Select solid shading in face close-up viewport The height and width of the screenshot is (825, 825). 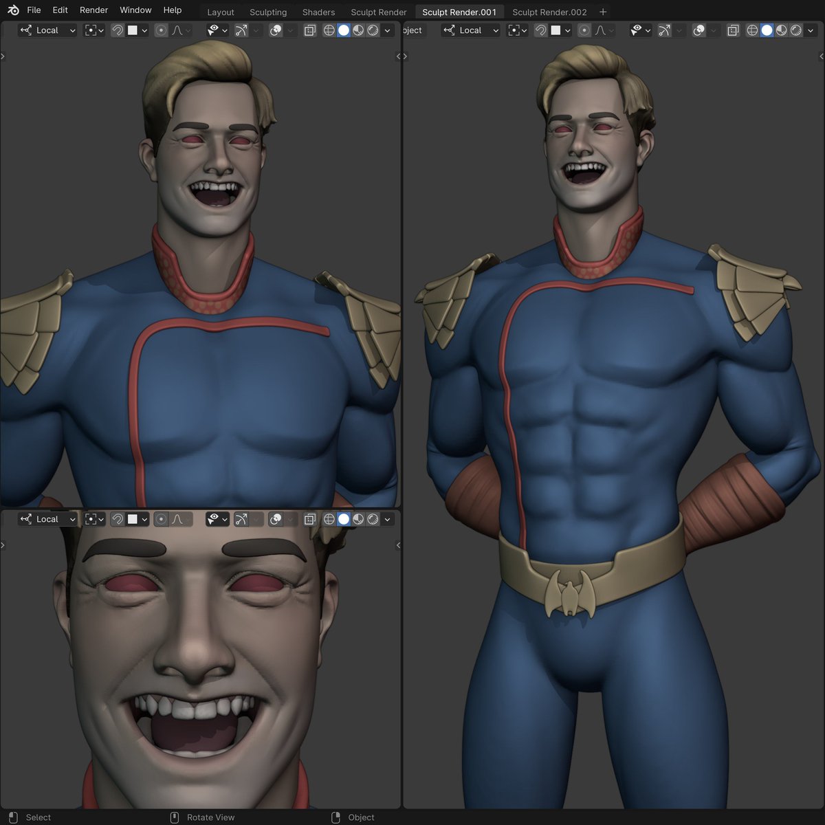point(344,519)
